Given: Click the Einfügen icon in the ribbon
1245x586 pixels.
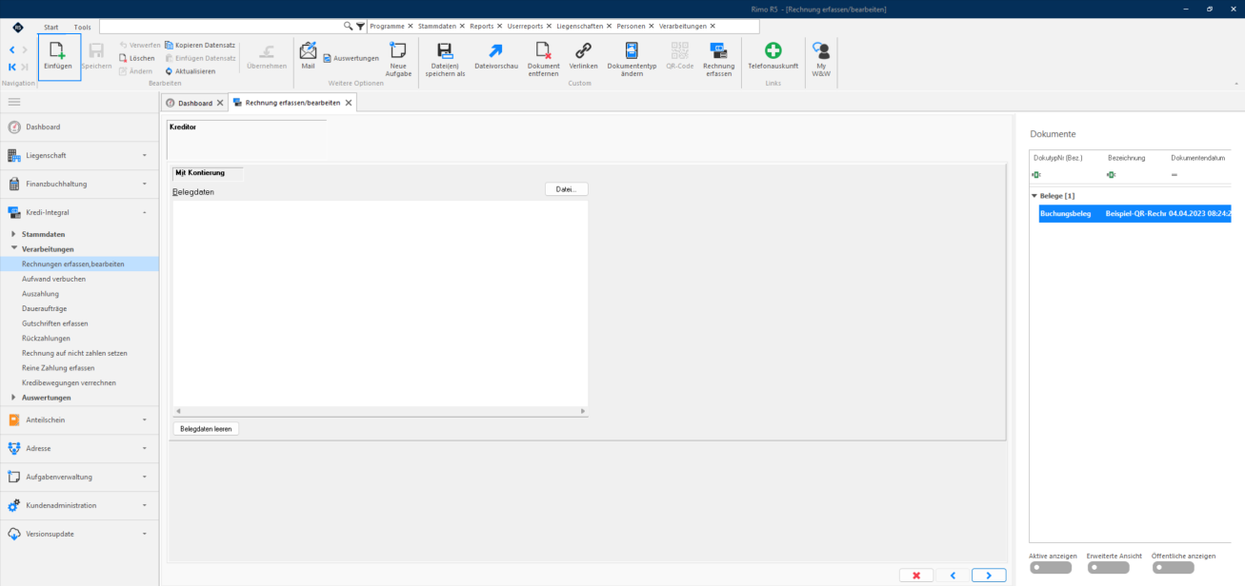Looking at the screenshot, I should tap(58, 49).
